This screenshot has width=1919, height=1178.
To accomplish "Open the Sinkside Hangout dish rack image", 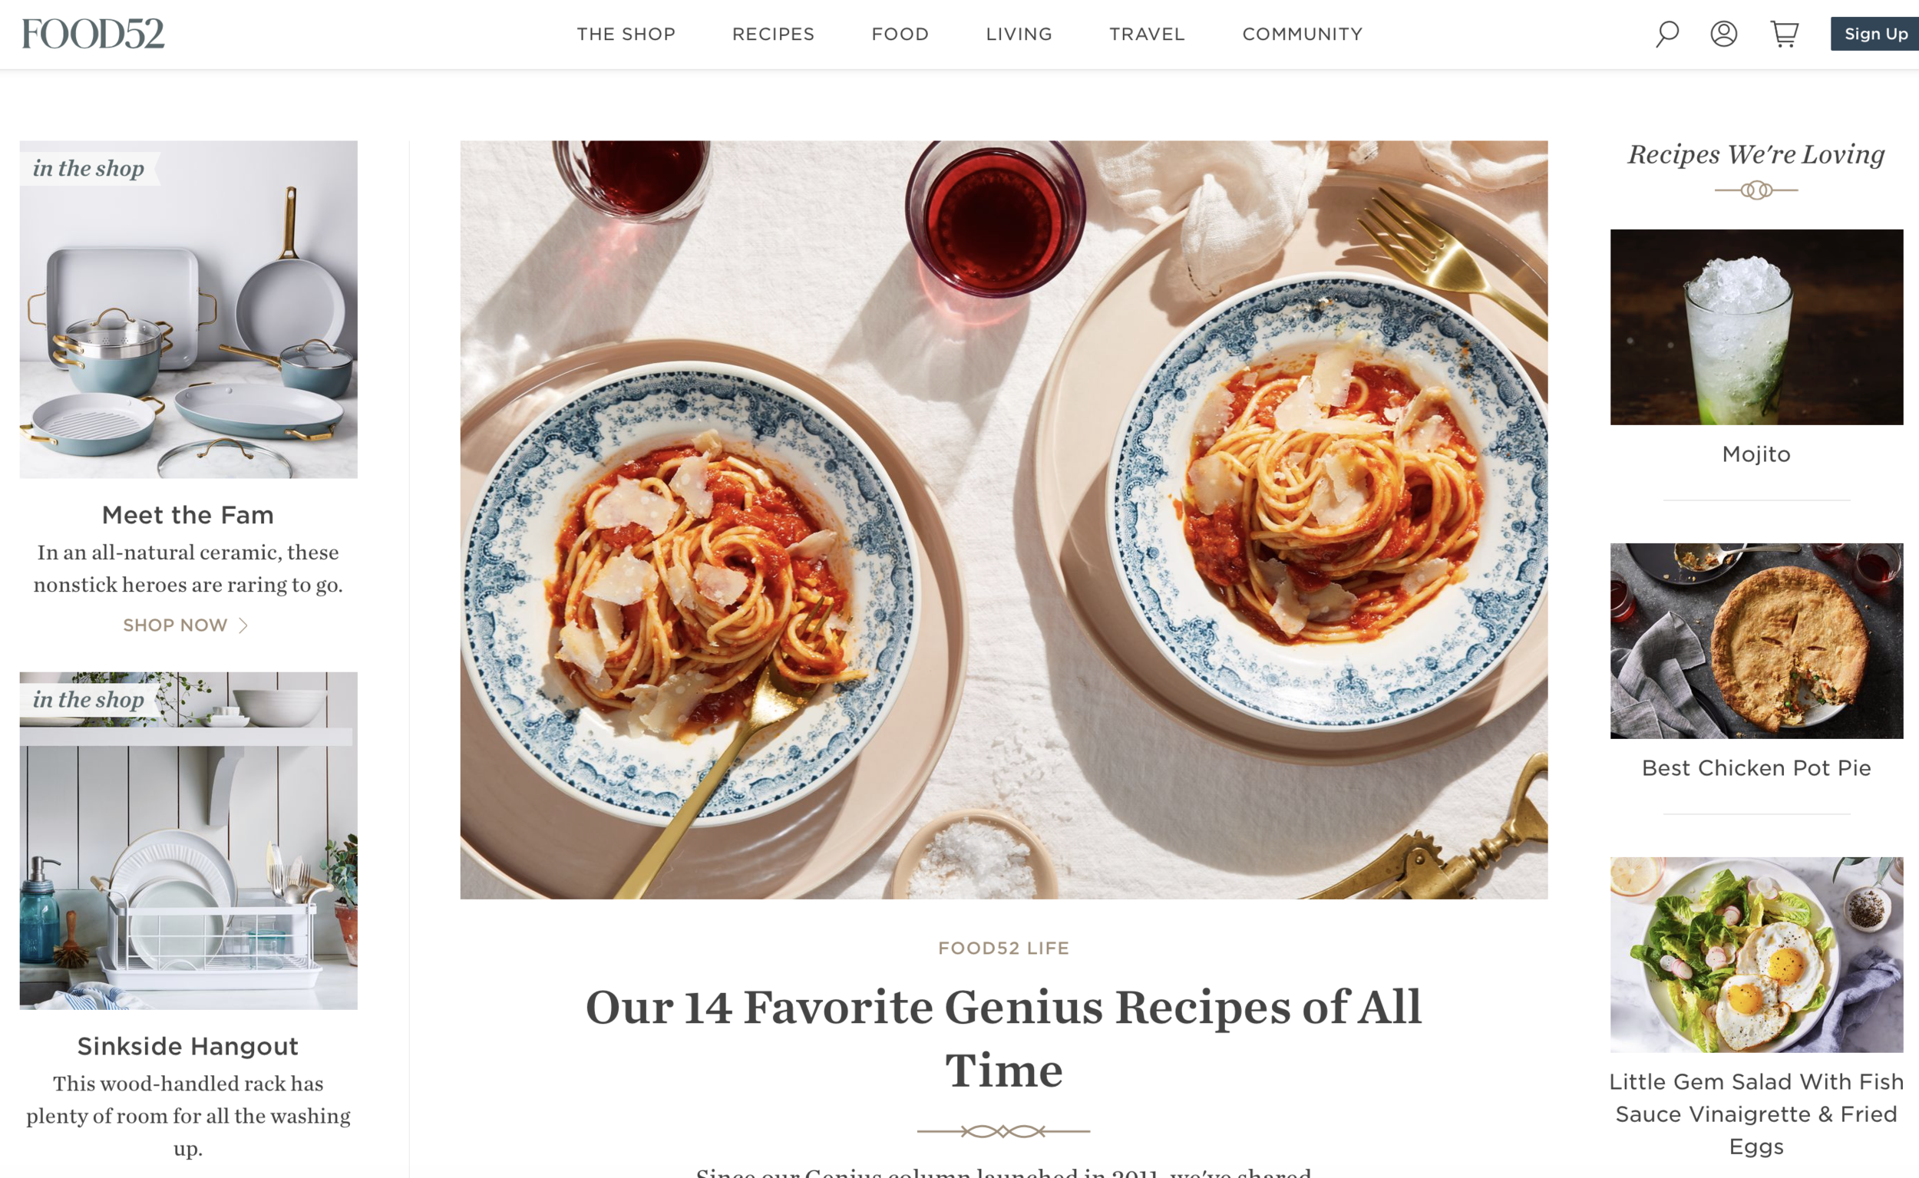I will 189,840.
